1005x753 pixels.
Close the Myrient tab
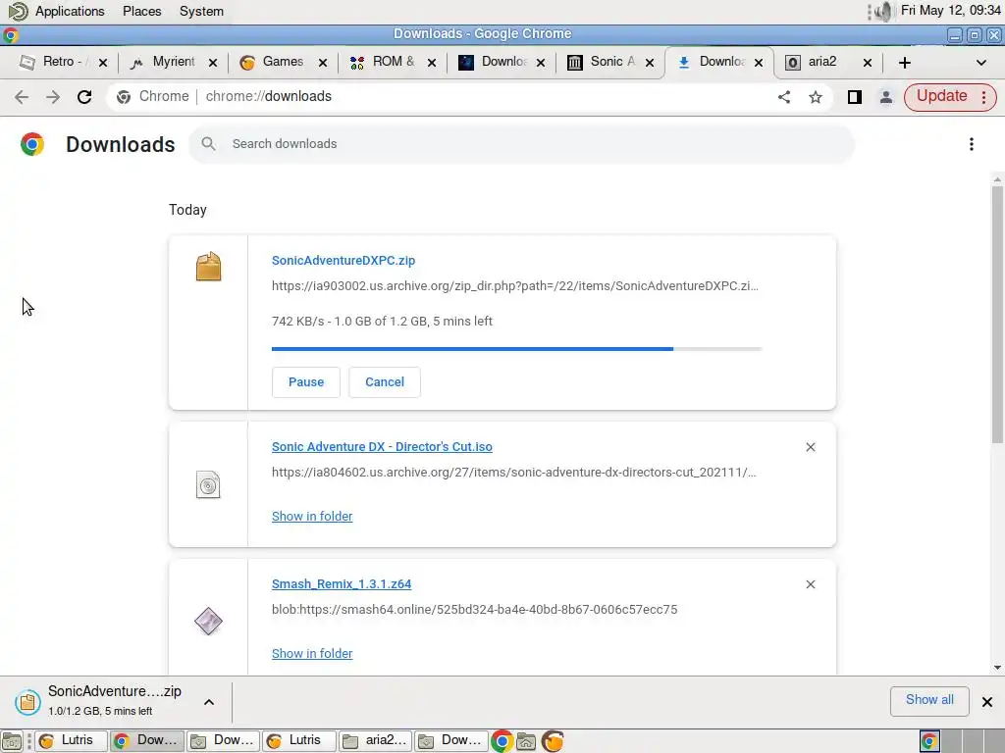213,63
